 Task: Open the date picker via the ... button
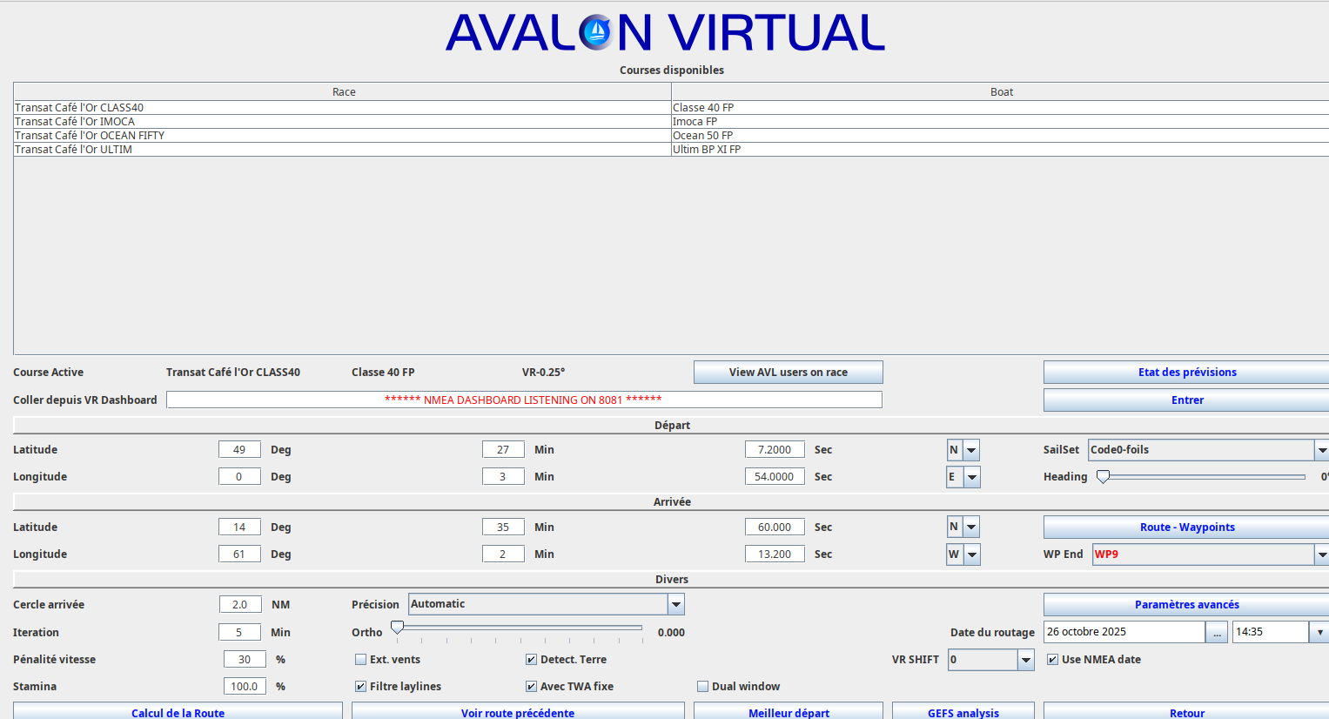(x=1216, y=631)
